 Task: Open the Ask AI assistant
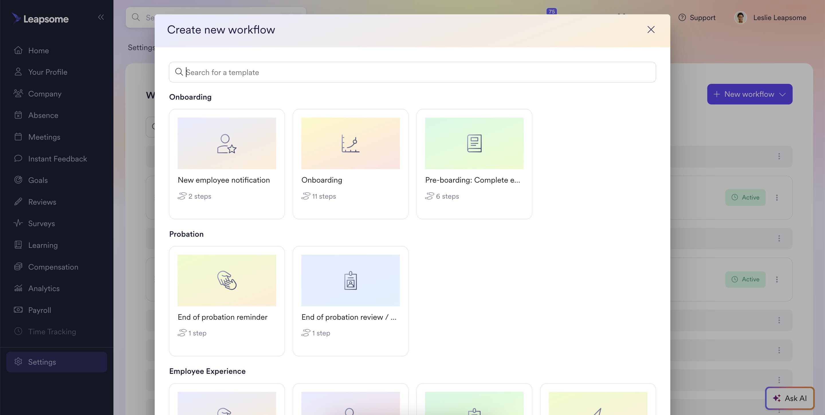(789, 398)
